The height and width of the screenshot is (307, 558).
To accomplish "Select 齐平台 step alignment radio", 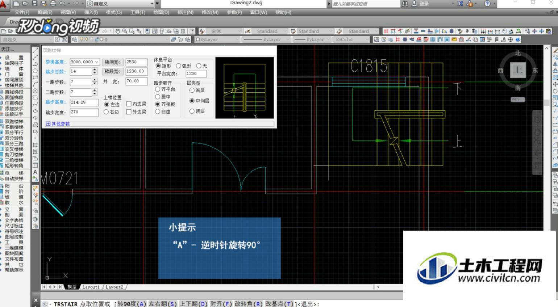I will (x=158, y=89).
